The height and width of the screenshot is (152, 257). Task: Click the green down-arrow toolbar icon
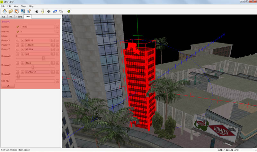[x=69, y=11]
